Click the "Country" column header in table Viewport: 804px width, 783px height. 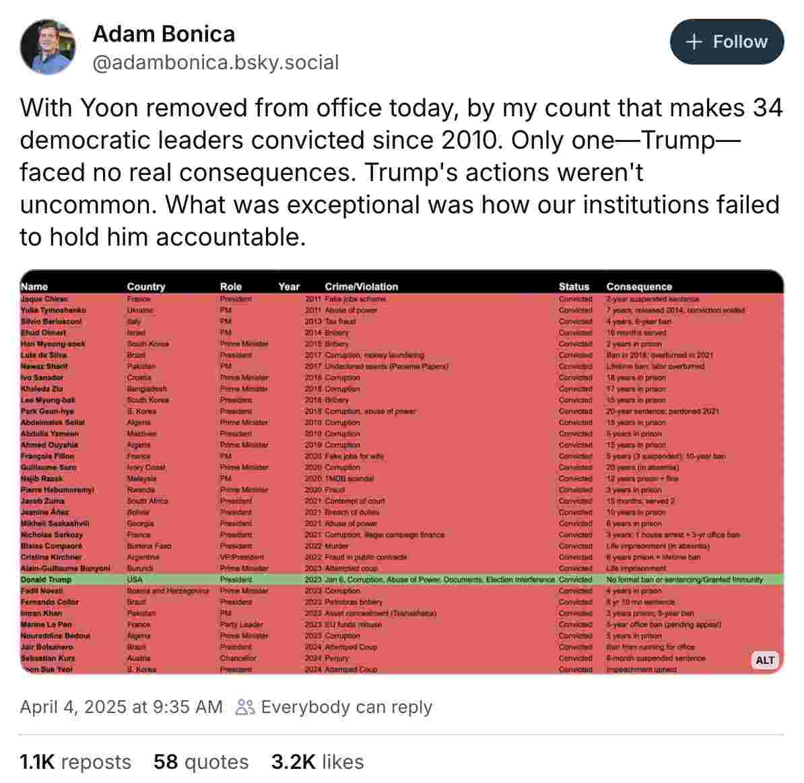point(145,287)
